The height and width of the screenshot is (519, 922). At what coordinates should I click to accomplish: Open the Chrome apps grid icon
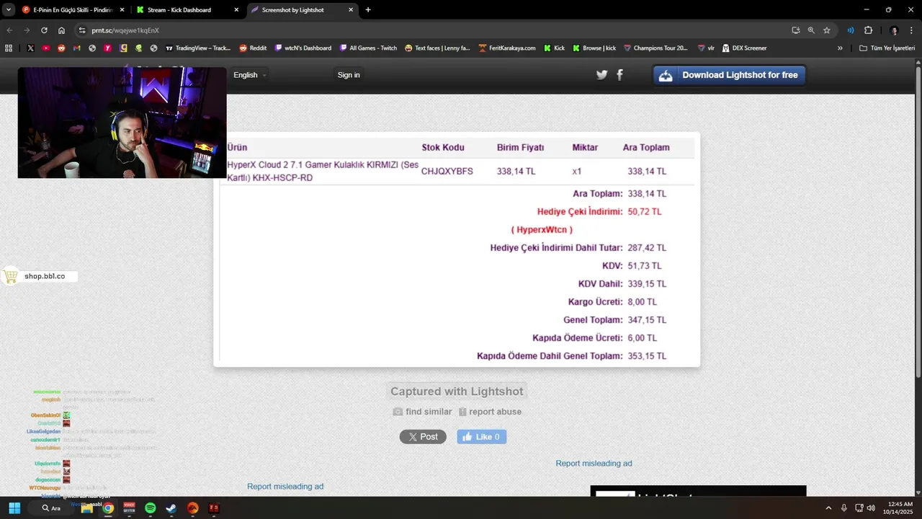pos(9,48)
